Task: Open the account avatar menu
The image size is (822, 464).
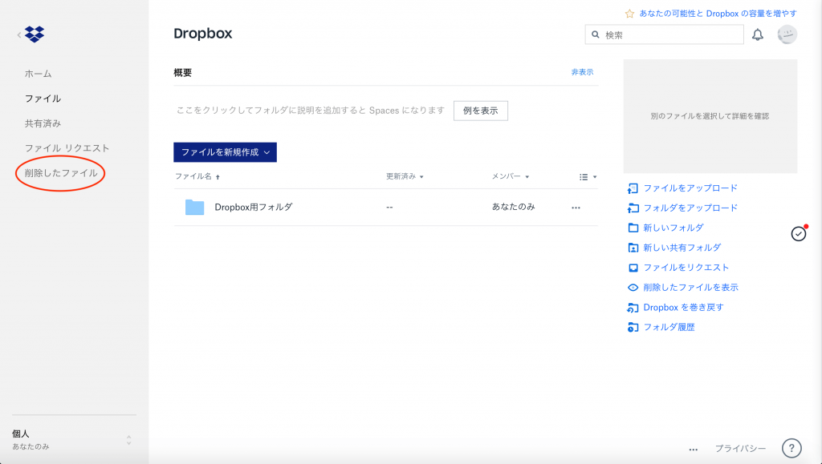Action: click(787, 34)
